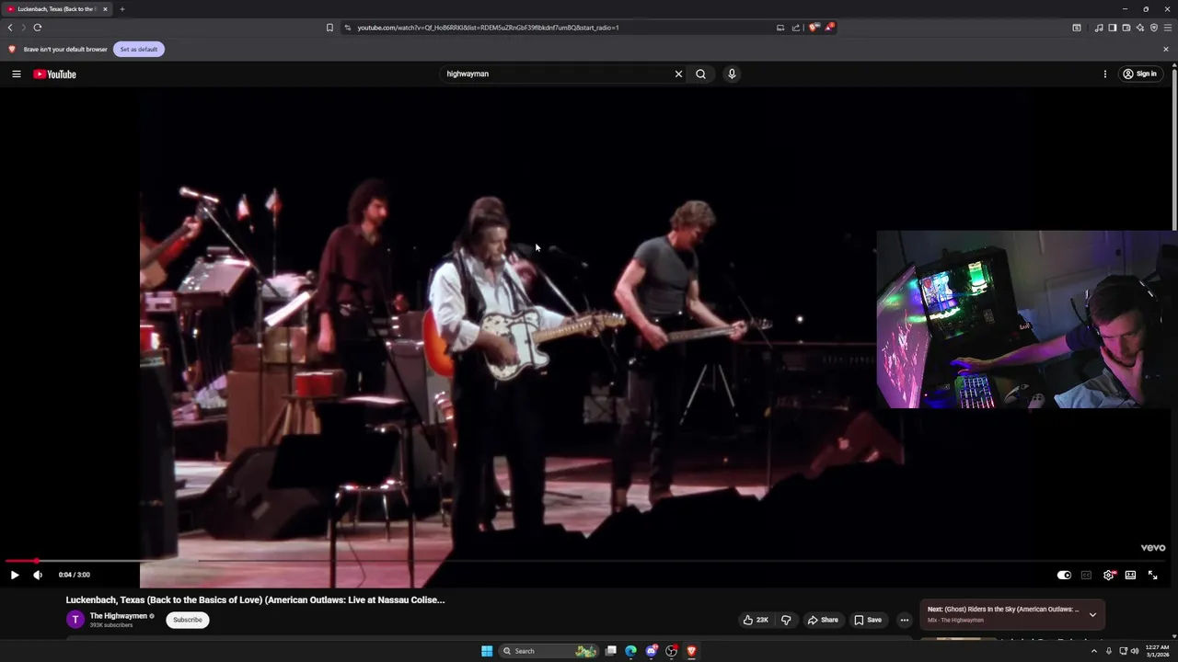Set Brave as default browser
The image size is (1178, 662).
tap(139, 50)
